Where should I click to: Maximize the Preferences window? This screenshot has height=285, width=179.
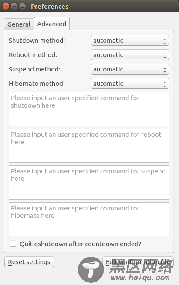click(23, 7)
